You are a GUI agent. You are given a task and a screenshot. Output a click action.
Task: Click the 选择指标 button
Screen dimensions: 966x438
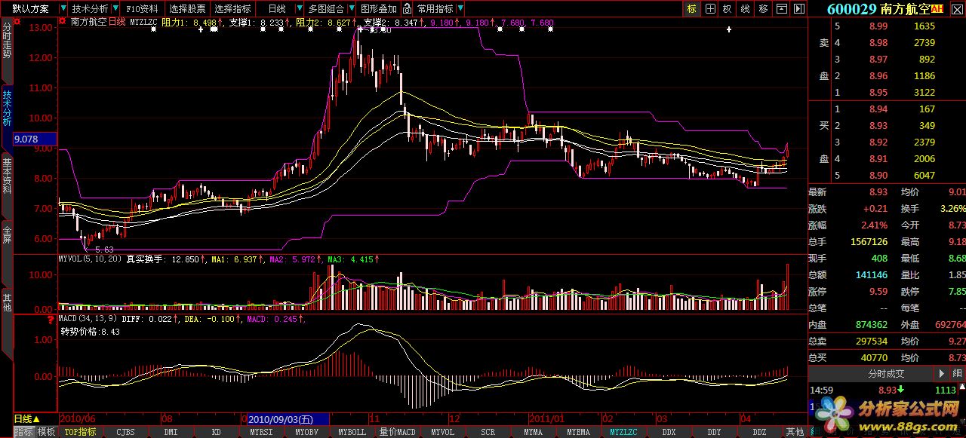233,9
